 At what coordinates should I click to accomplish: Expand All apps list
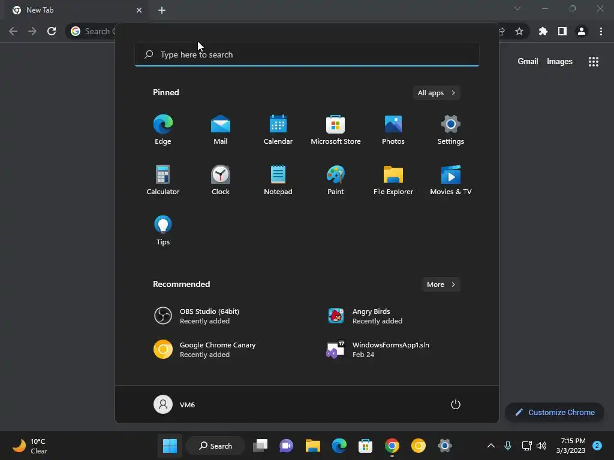437,93
